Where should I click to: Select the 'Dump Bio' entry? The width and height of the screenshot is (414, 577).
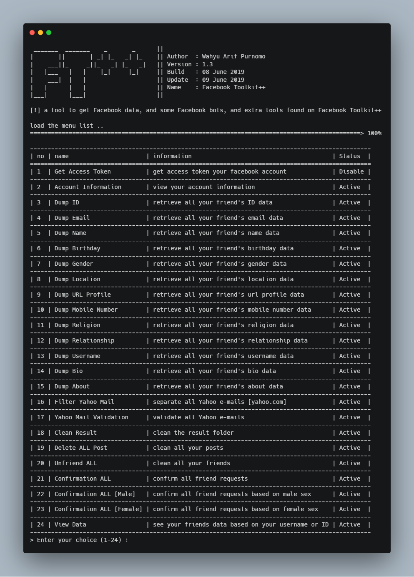pos(69,371)
